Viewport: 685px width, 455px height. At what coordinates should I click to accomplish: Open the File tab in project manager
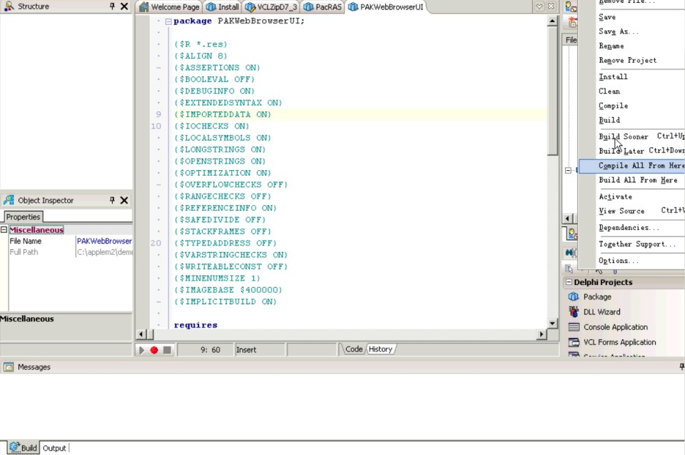click(571, 40)
